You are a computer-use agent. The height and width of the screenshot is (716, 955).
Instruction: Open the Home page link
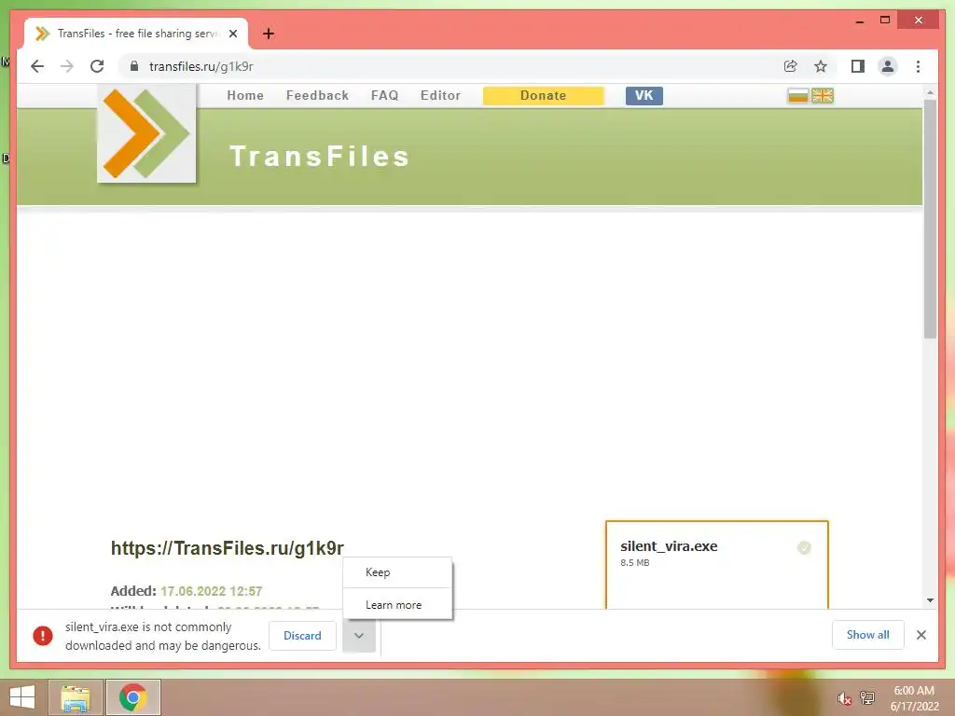(245, 96)
